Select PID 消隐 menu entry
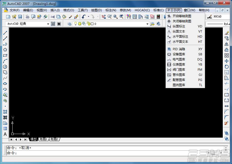 (185, 49)
